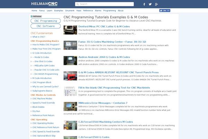Open the Sinumerik menu item
The height and width of the screenshot is (139, 208).
click(x=70, y=10)
